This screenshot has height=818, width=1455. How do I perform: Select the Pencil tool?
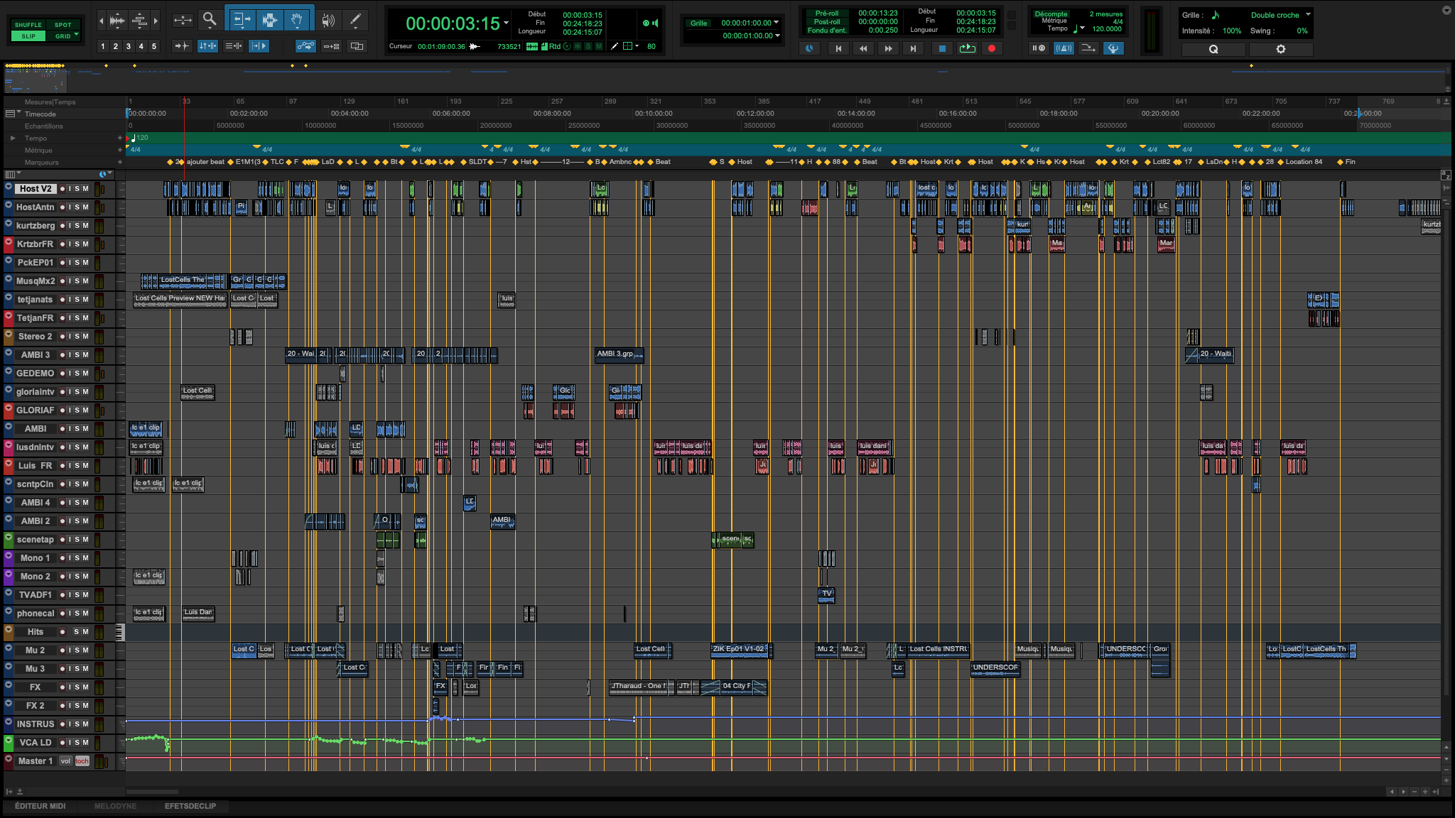[355, 20]
